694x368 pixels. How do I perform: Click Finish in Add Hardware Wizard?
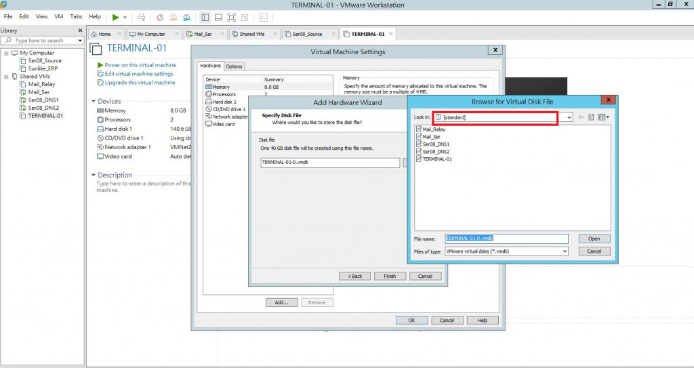[x=390, y=276]
